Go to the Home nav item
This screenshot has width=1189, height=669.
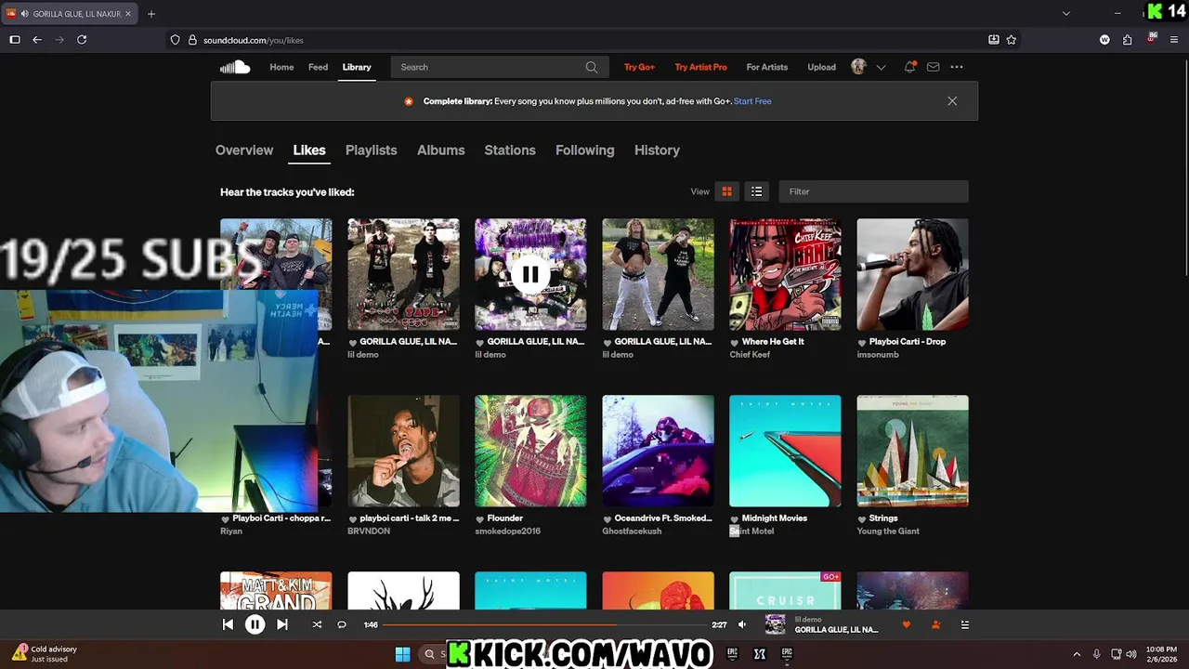(281, 67)
